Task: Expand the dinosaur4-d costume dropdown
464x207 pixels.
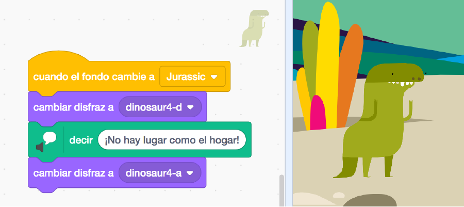Action: [190, 107]
